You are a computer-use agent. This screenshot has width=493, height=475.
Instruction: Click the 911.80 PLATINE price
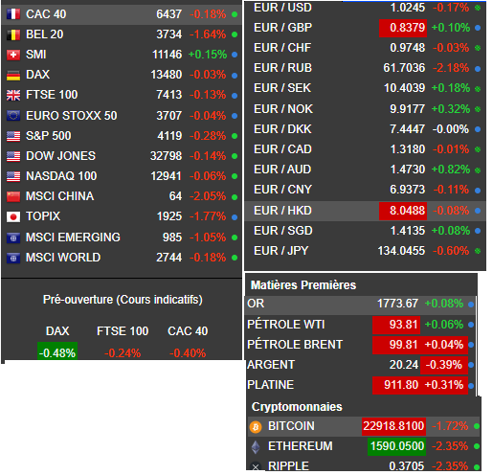pos(396,385)
